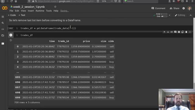Click the browser URL address bar
Image resolution: width=195 pixels, height=110 pixels.
(66, 1)
